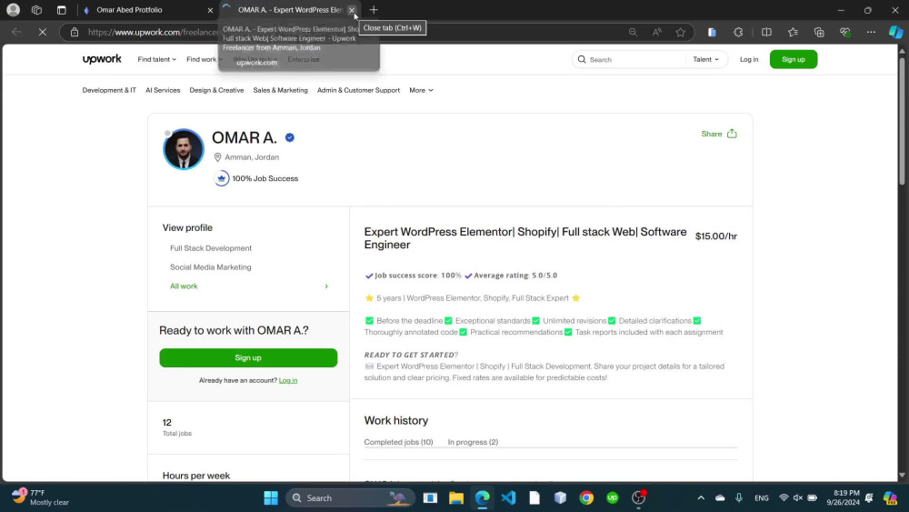Viewport: 909px width, 512px height.
Task: Click the Windows taskbar Search box
Action: [351, 497]
